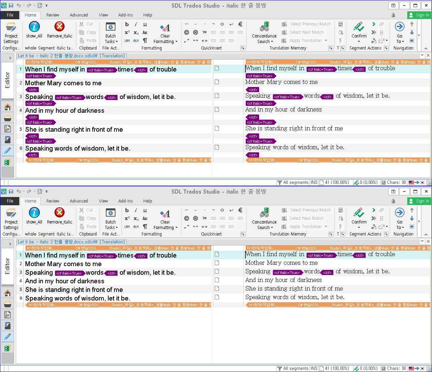Apply subscript in upper window Formatting group

pos(136,32)
